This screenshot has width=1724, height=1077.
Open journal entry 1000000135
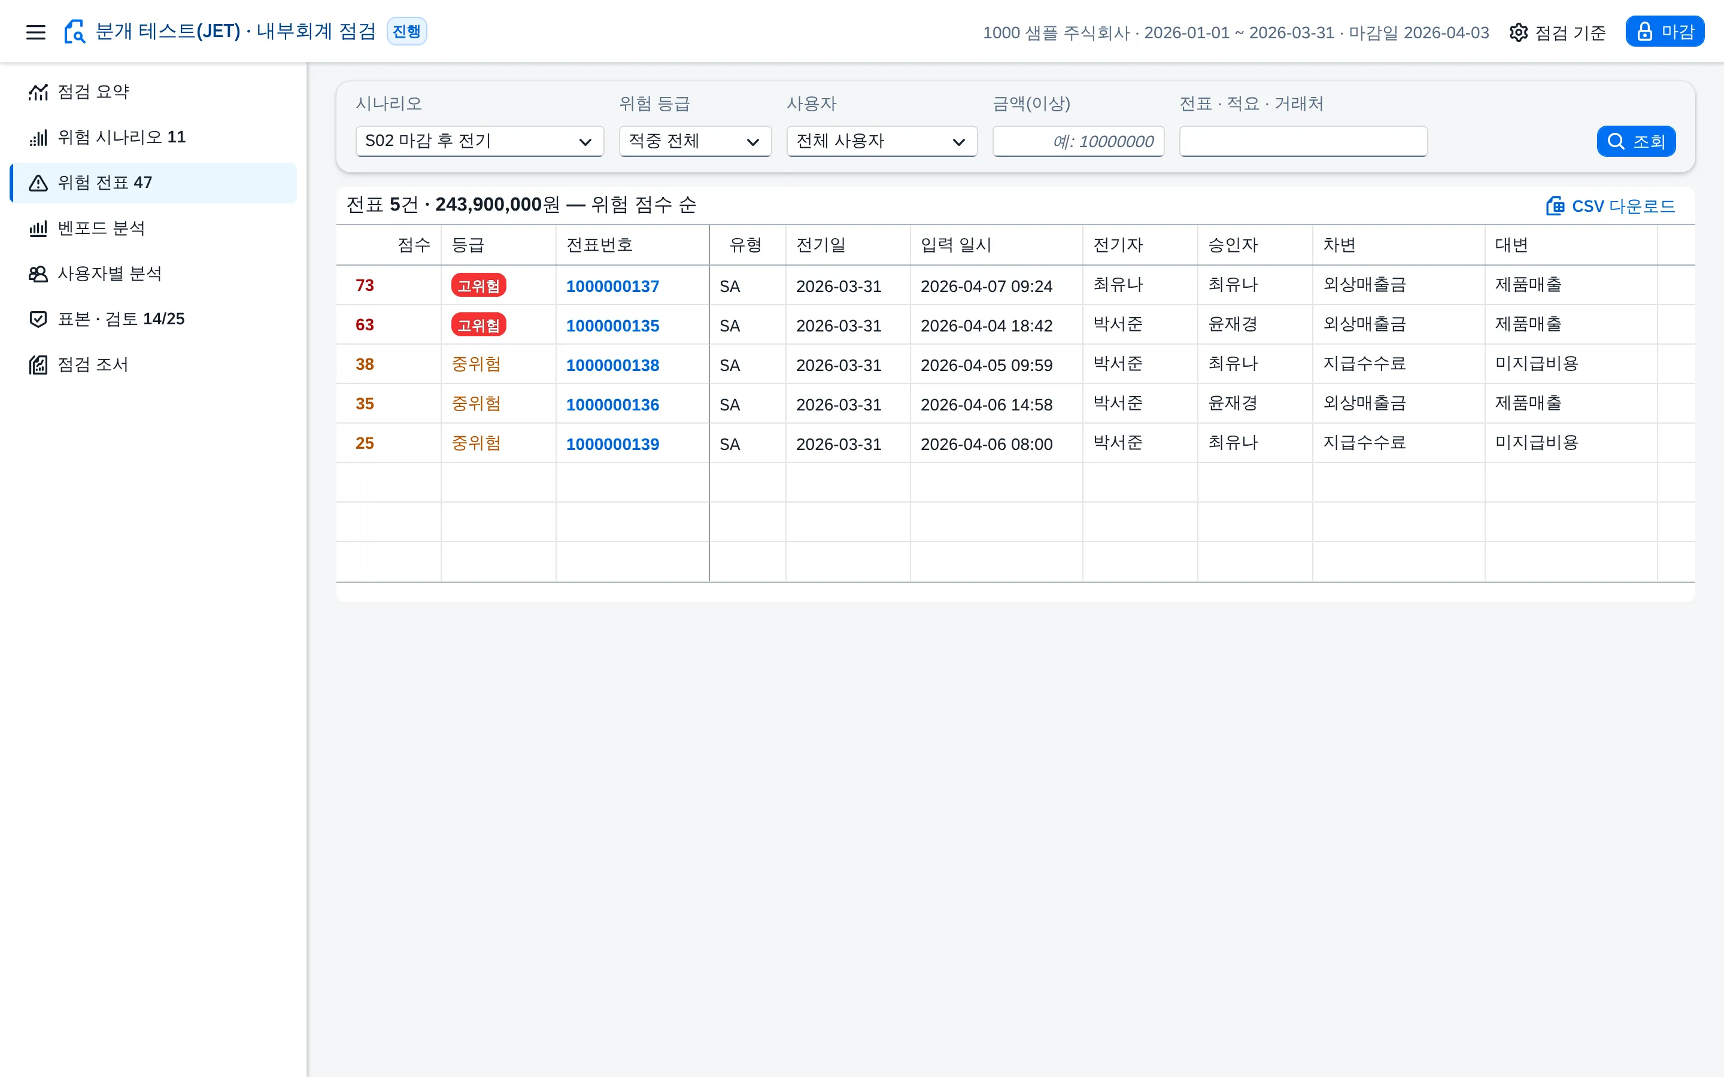612,325
